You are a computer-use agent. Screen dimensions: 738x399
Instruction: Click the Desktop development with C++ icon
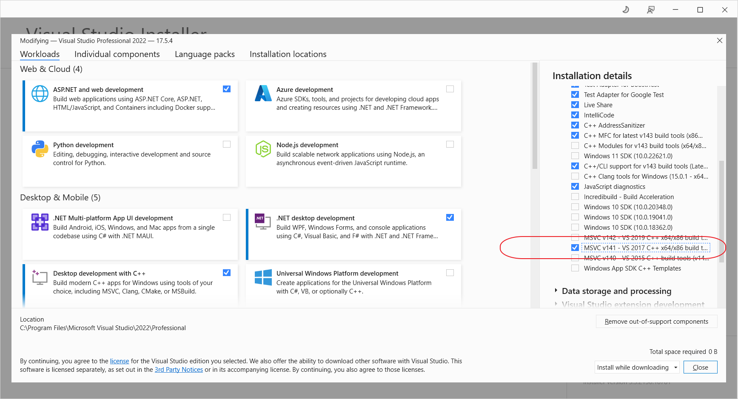(x=40, y=277)
